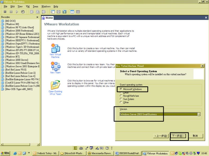
Task: Click the Reset toolbar icon
Action: click(x=23, y=12)
